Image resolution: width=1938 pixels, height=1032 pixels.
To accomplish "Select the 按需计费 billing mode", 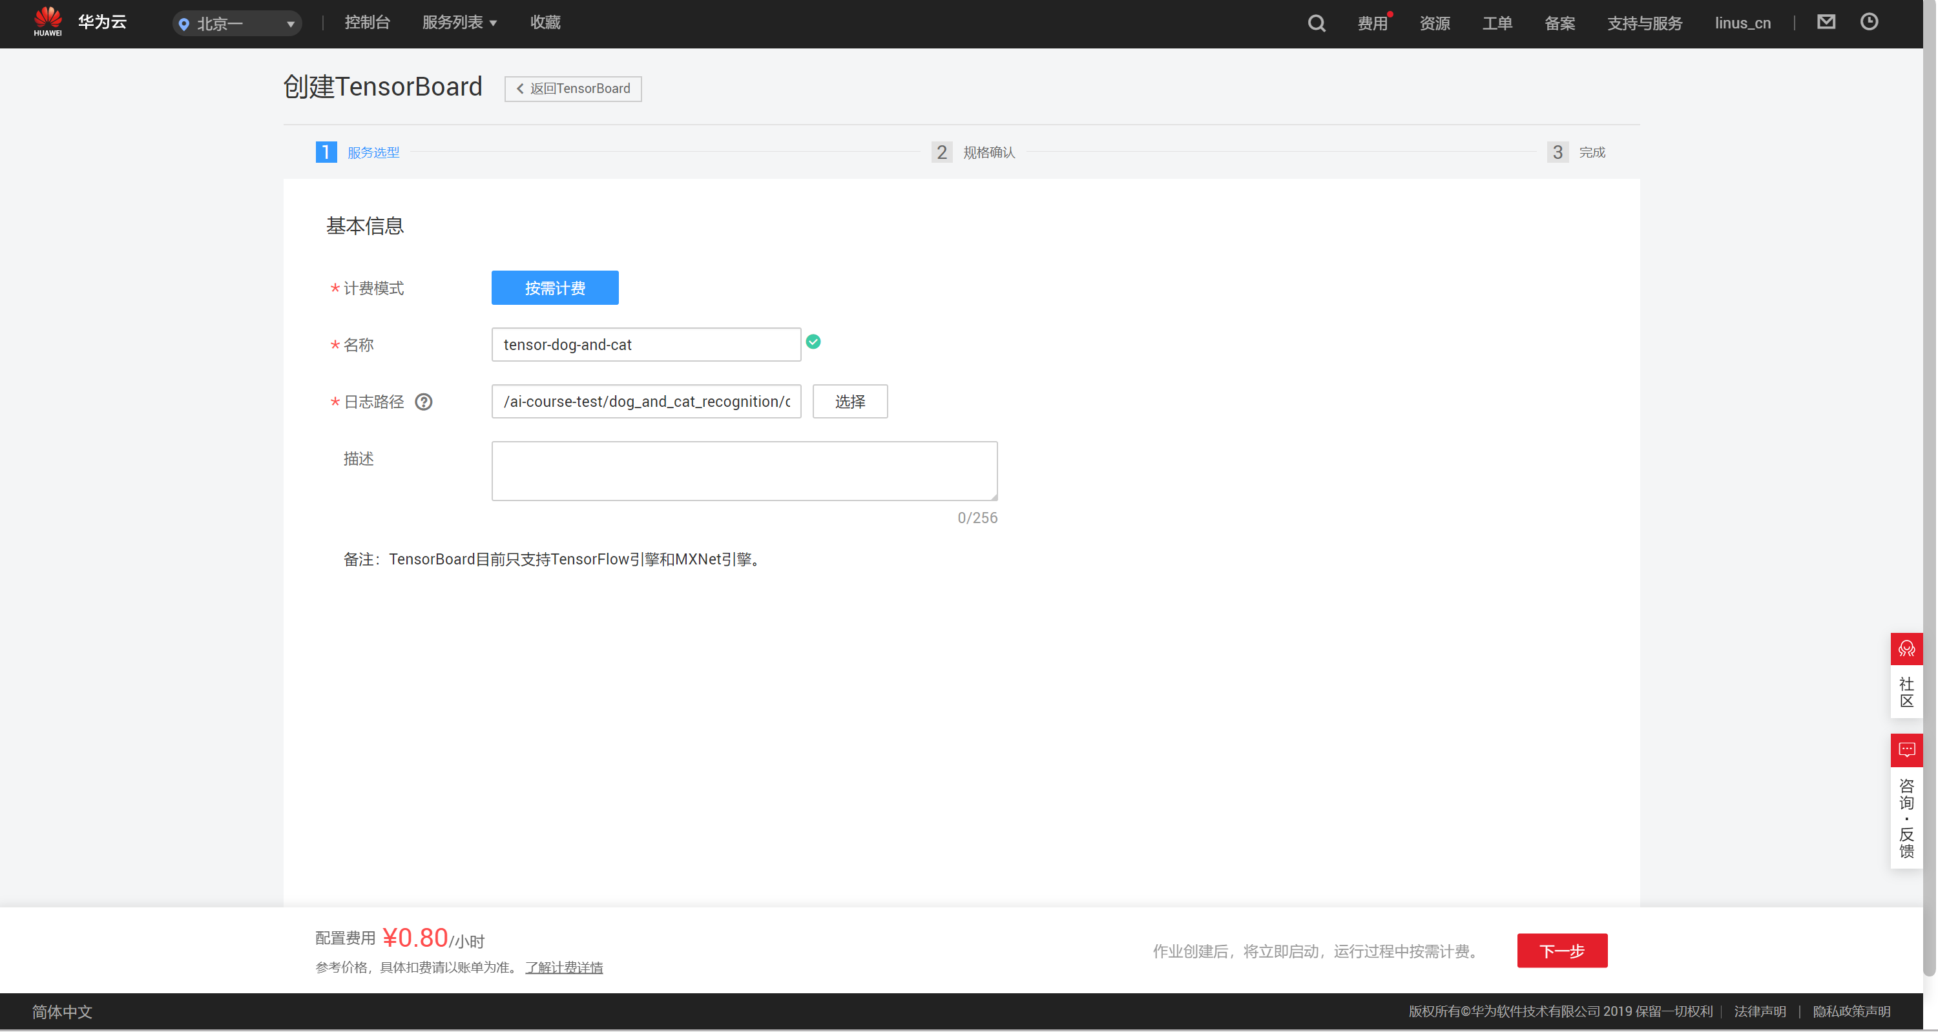I will pos(554,288).
